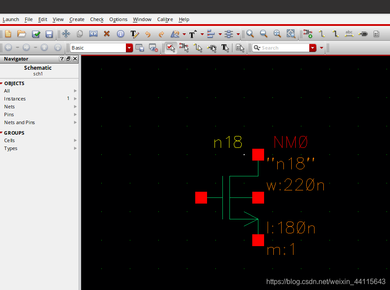Image resolution: width=390 pixels, height=290 pixels.
Task: Click the Check and Save icon
Action: coord(36,34)
